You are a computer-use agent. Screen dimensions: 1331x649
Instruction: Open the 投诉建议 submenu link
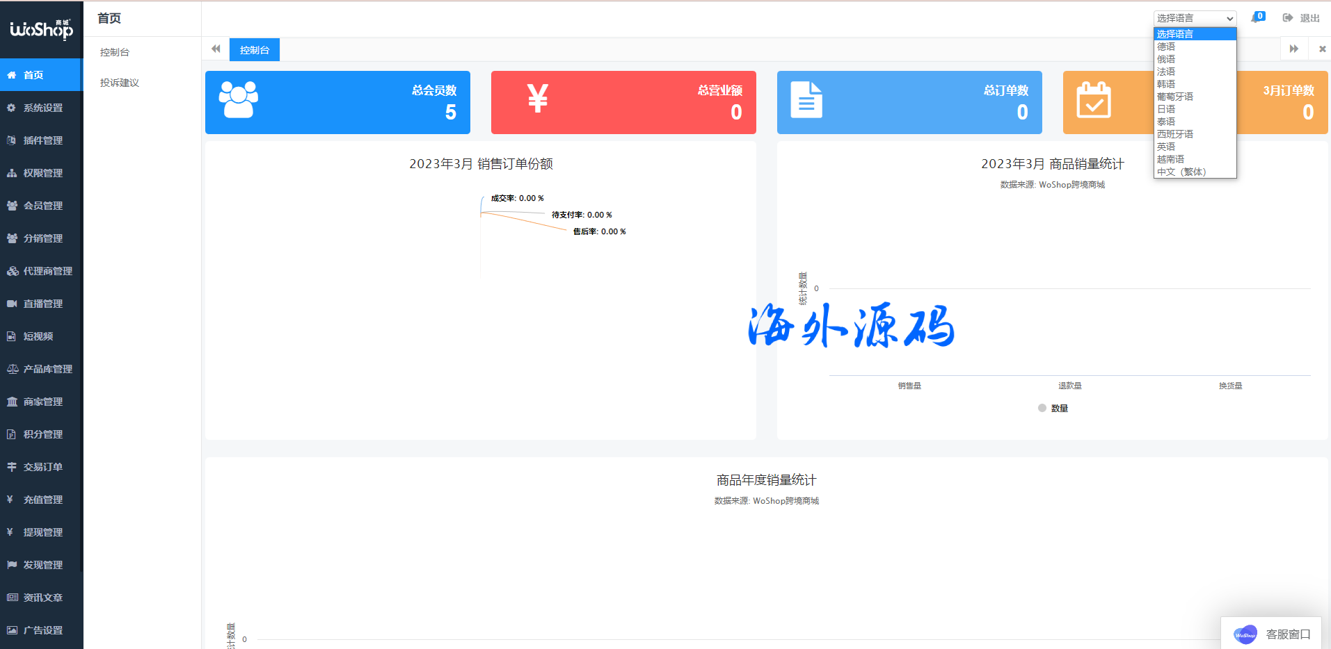coord(119,83)
